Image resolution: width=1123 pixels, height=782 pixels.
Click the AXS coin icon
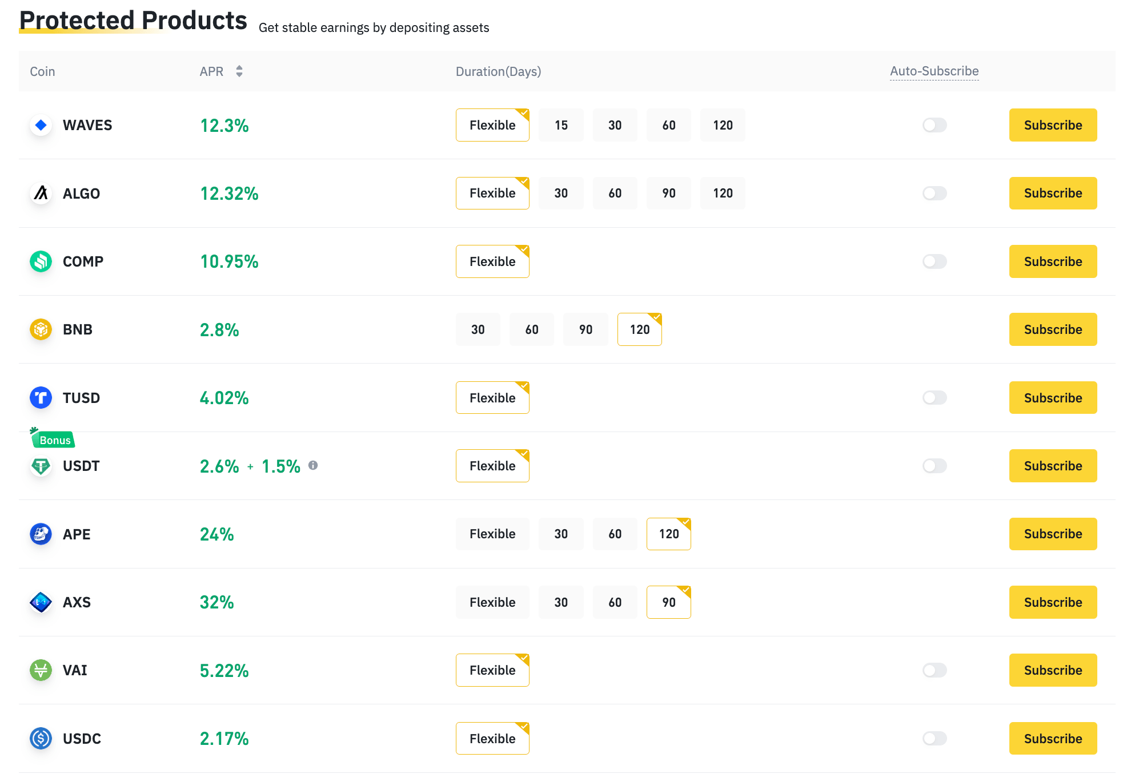pyautogui.click(x=41, y=602)
